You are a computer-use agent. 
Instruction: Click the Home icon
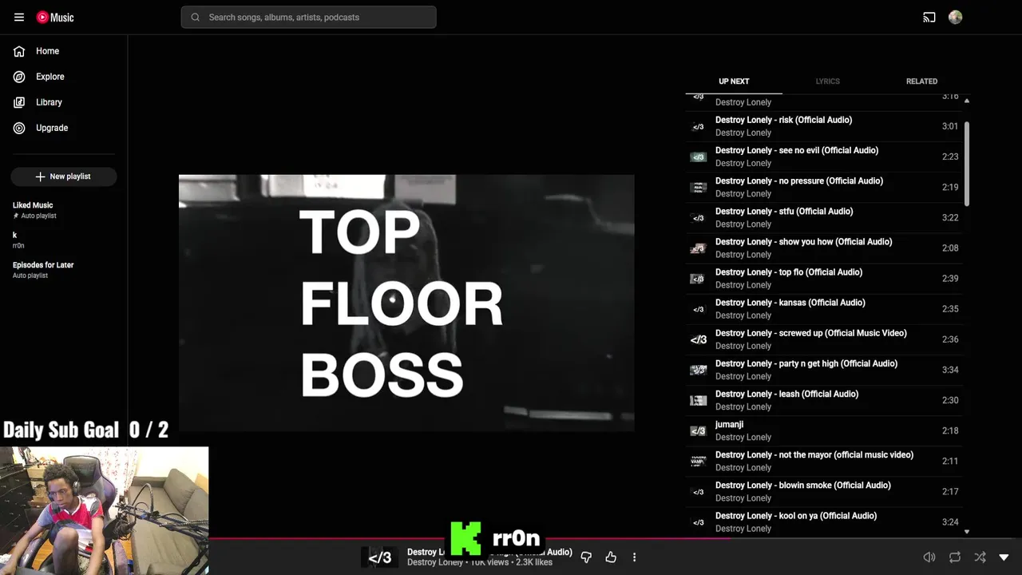click(19, 51)
